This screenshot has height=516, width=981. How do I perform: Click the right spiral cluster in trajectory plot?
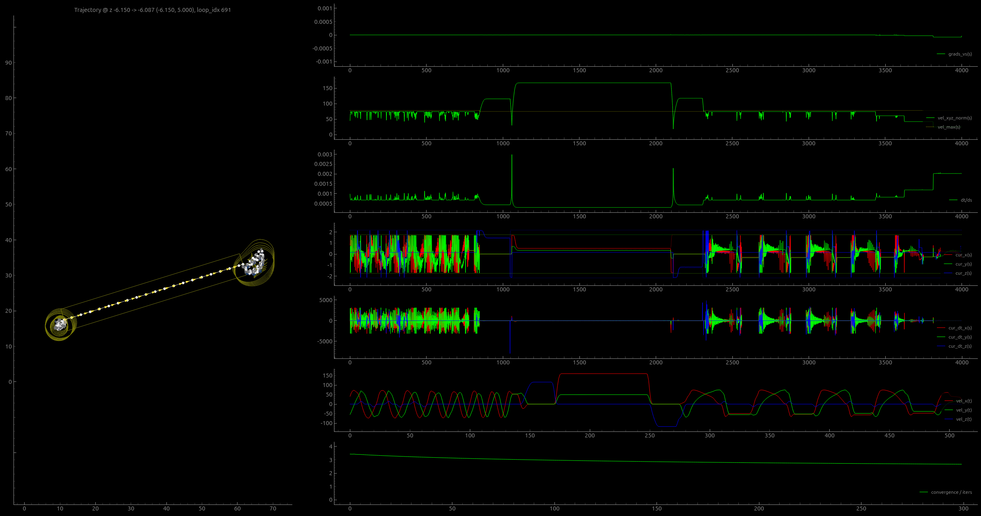pos(255,263)
